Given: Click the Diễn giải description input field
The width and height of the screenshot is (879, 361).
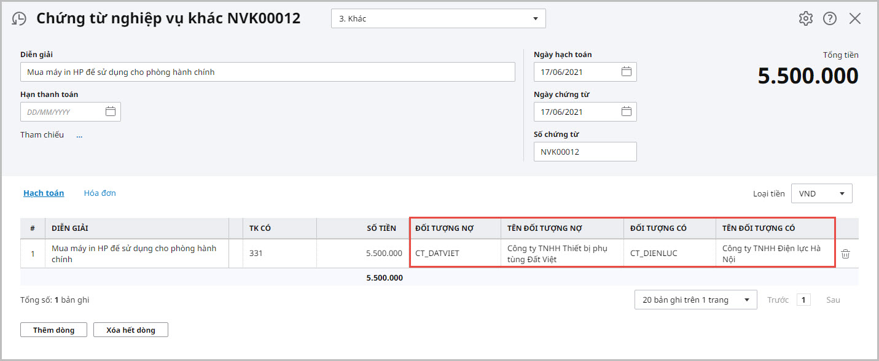Looking at the screenshot, I should click(267, 72).
